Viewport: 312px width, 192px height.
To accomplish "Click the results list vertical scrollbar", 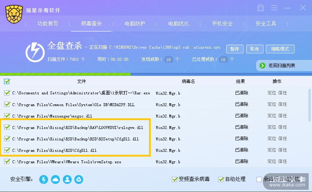I will (310, 105).
